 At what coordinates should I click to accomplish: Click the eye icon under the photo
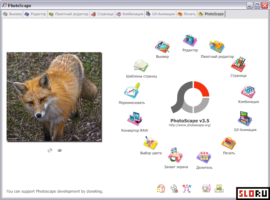59,150
